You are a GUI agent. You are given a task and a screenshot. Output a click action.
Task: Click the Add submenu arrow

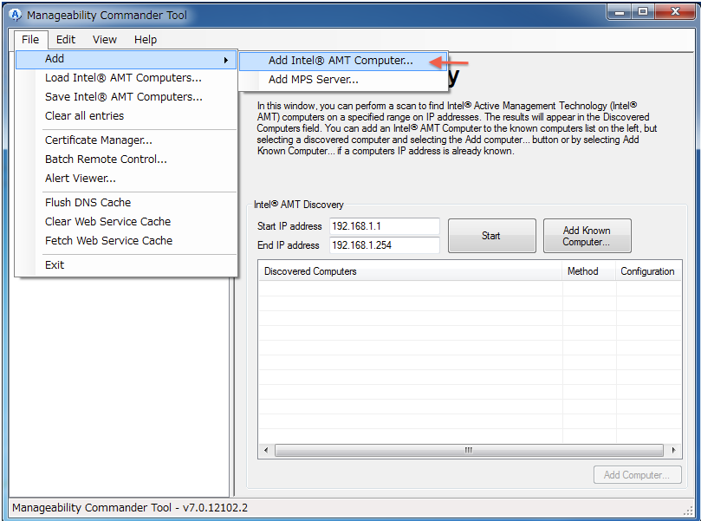[226, 60]
